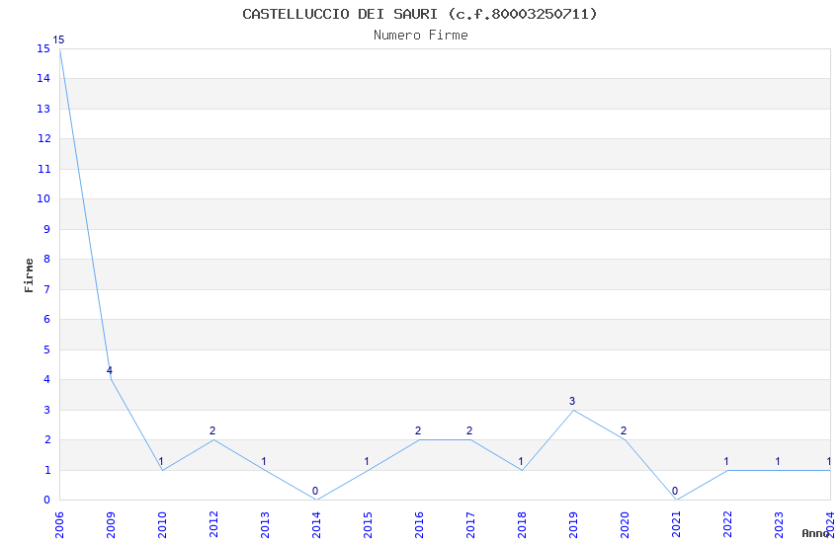Click y-axis tick value 10
Image resolution: width=840 pixels, height=543 pixels.
[x=43, y=199]
